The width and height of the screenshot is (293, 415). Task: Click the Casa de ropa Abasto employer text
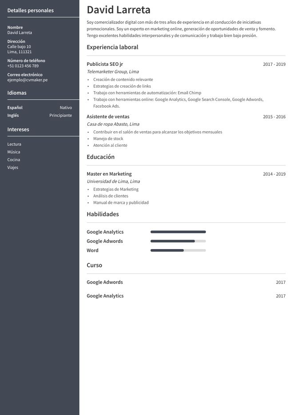(113, 124)
